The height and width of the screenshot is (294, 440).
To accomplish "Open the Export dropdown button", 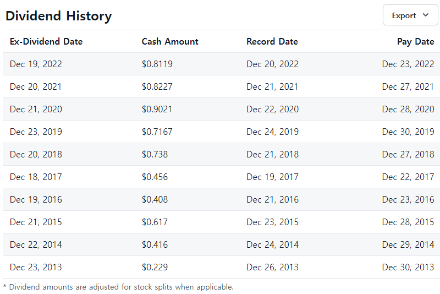I will (410, 15).
